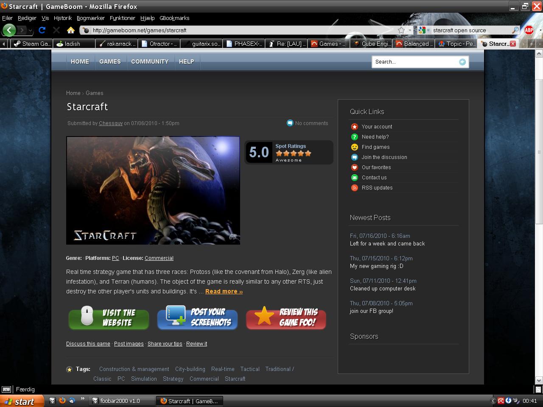This screenshot has height=407, width=543.
Task: Click the site search submit arrow
Action: pos(462,62)
